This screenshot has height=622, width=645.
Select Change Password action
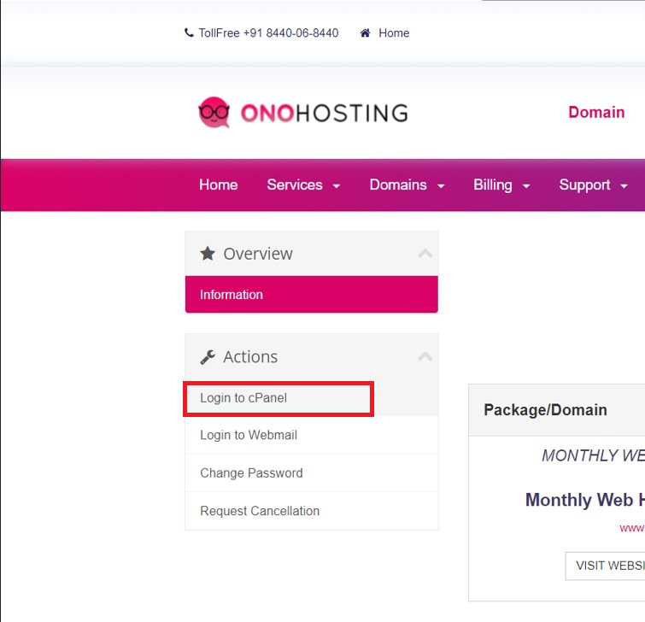(x=251, y=473)
